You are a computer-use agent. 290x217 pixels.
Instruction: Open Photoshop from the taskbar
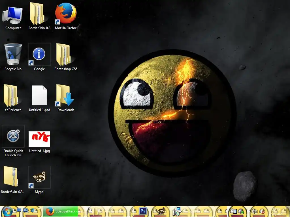click(x=143, y=211)
